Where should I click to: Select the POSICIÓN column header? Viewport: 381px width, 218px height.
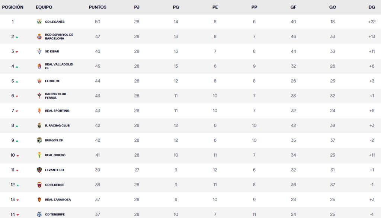tap(13, 7)
